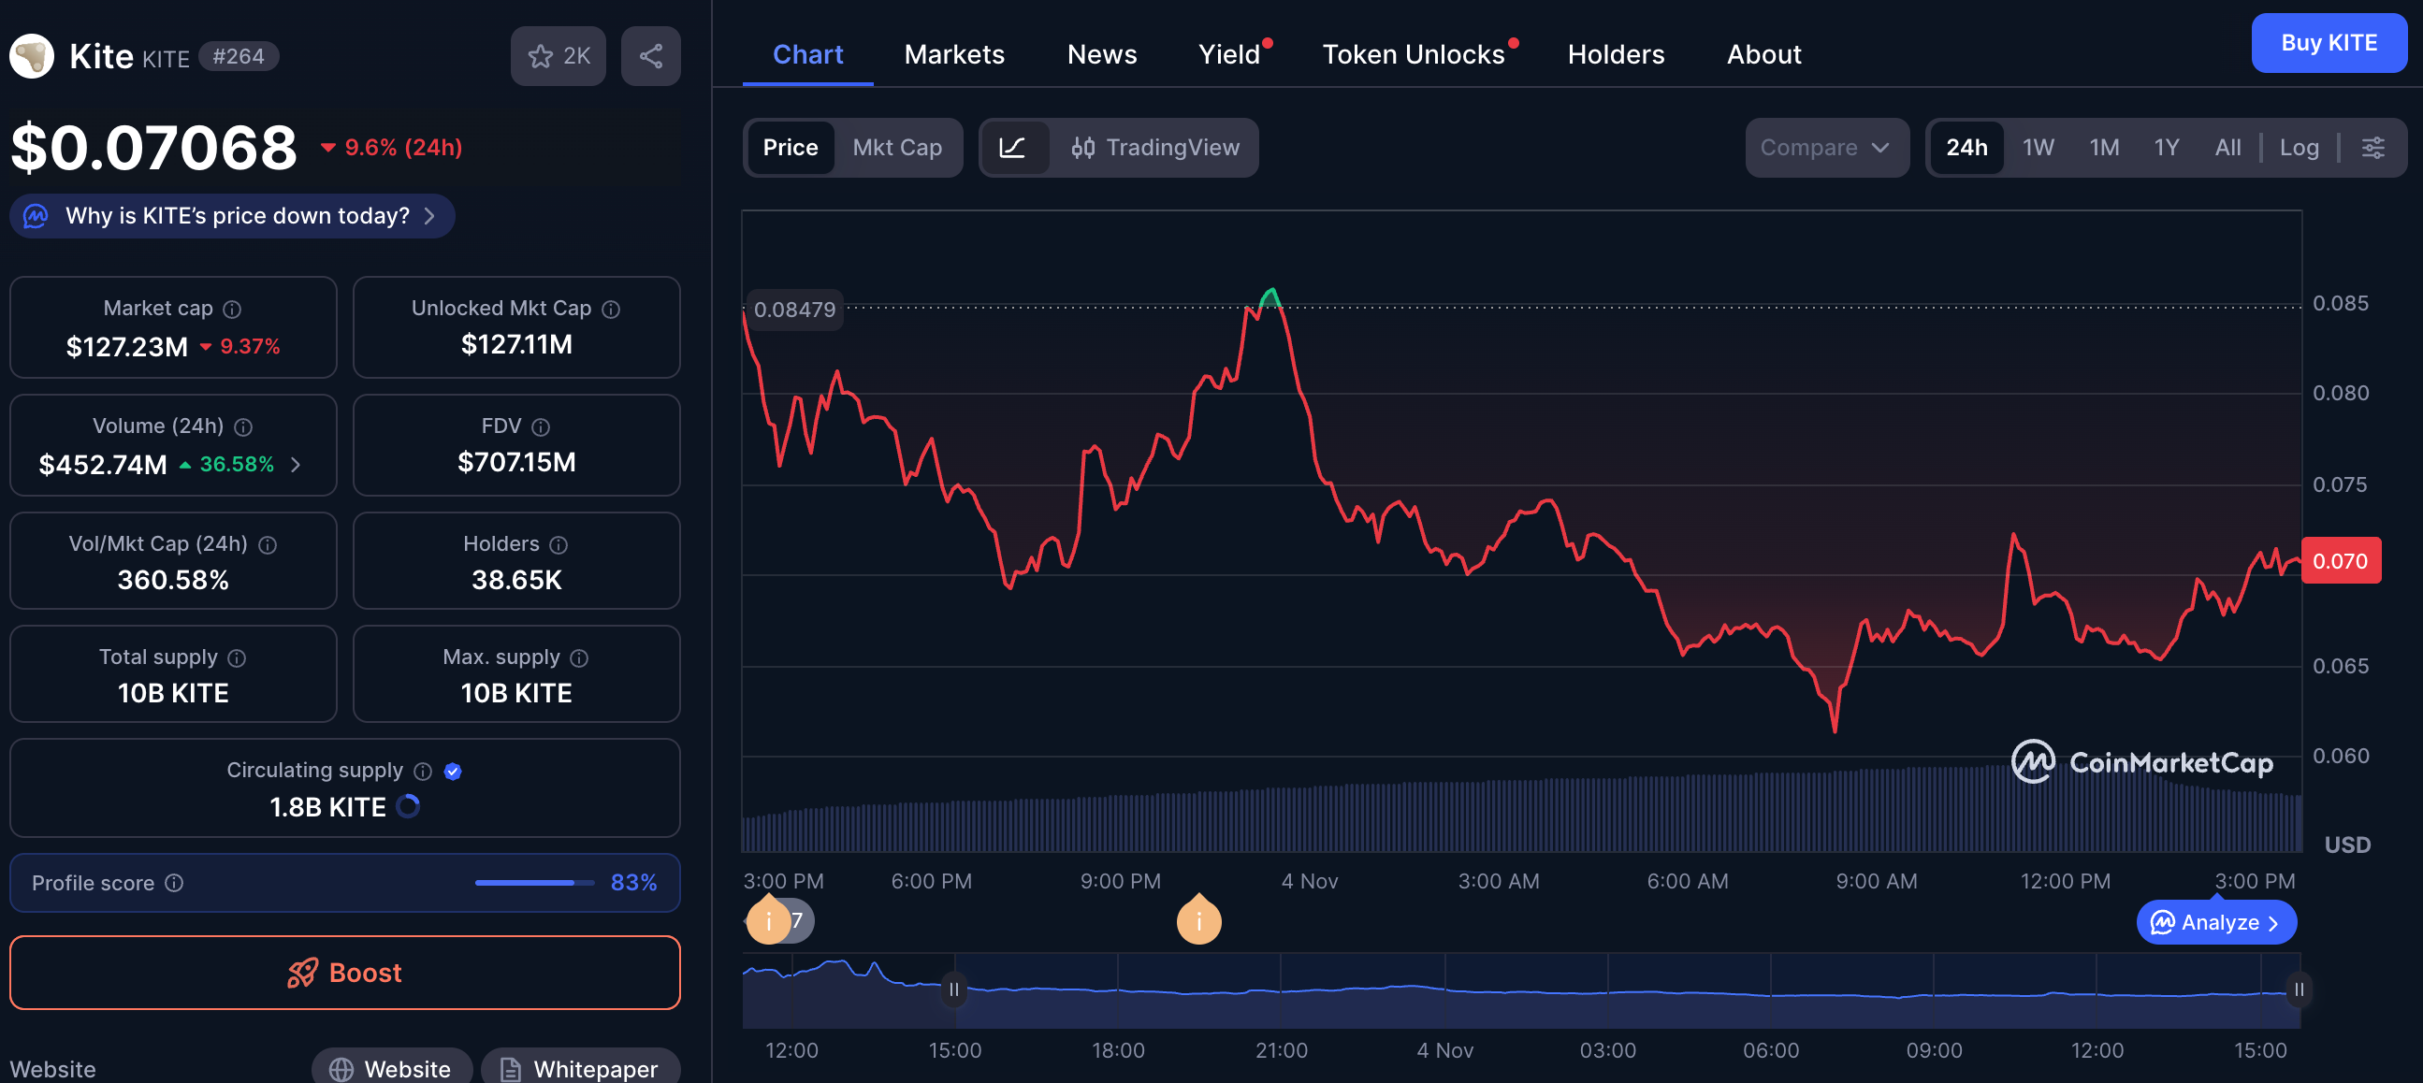Expand Volume (24h) details chevron
The width and height of the screenshot is (2423, 1083).
click(x=296, y=465)
